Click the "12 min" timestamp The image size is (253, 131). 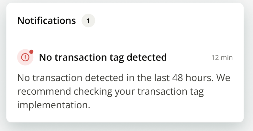tap(222, 58)
